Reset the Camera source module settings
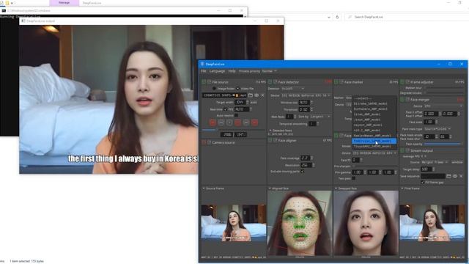The width and height of the screenshot is (469, 264). pyautogui.click(x=210, y=142)
